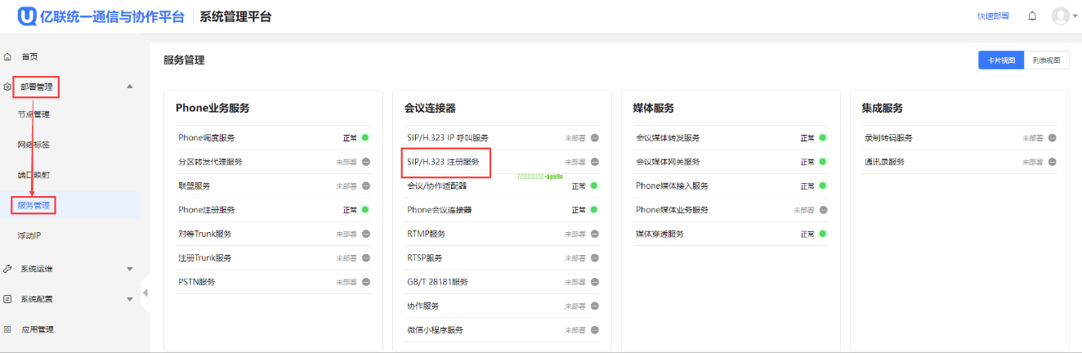The height and width of the screenshot is (353, 1082).
Task: Click the home icon in sidebar
Action: (x=7, y=56)
